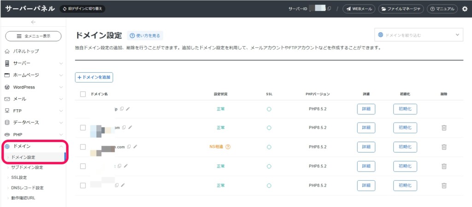This screenshot has width=472, height=207.
Task: Click trash icon in the bottom row
Action: 444,186
